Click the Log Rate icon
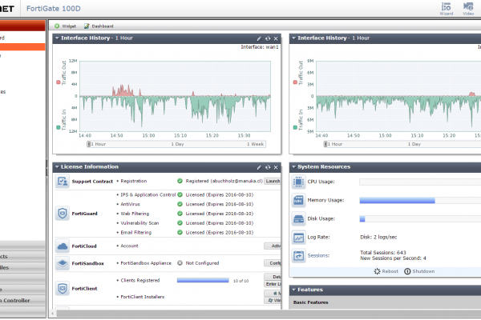The width and height of the screenshot is (481, 320). click(x=298, y=238)
